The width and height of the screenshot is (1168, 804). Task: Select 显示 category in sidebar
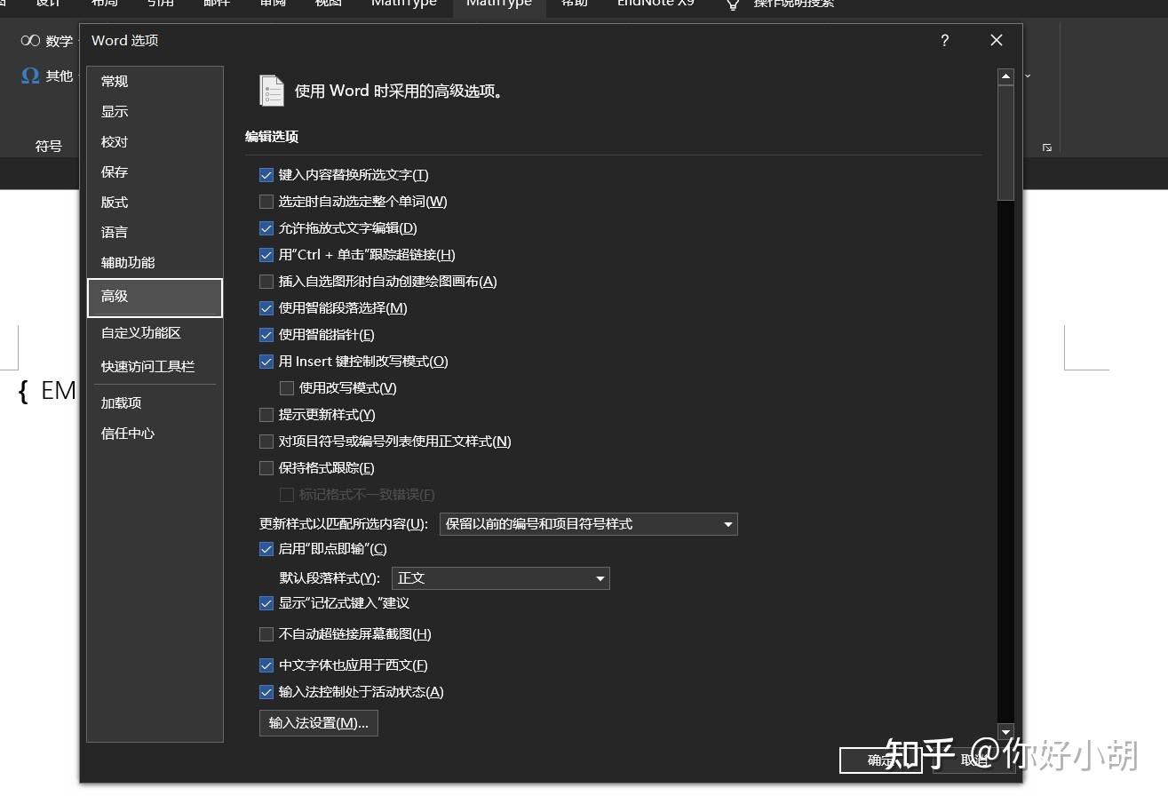pyautogui.click(x=155, y=111)
